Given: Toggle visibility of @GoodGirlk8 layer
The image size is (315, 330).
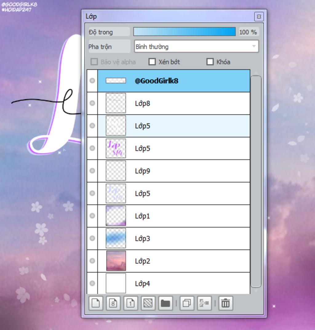Looking at the screenshot, I should [92, 81].
